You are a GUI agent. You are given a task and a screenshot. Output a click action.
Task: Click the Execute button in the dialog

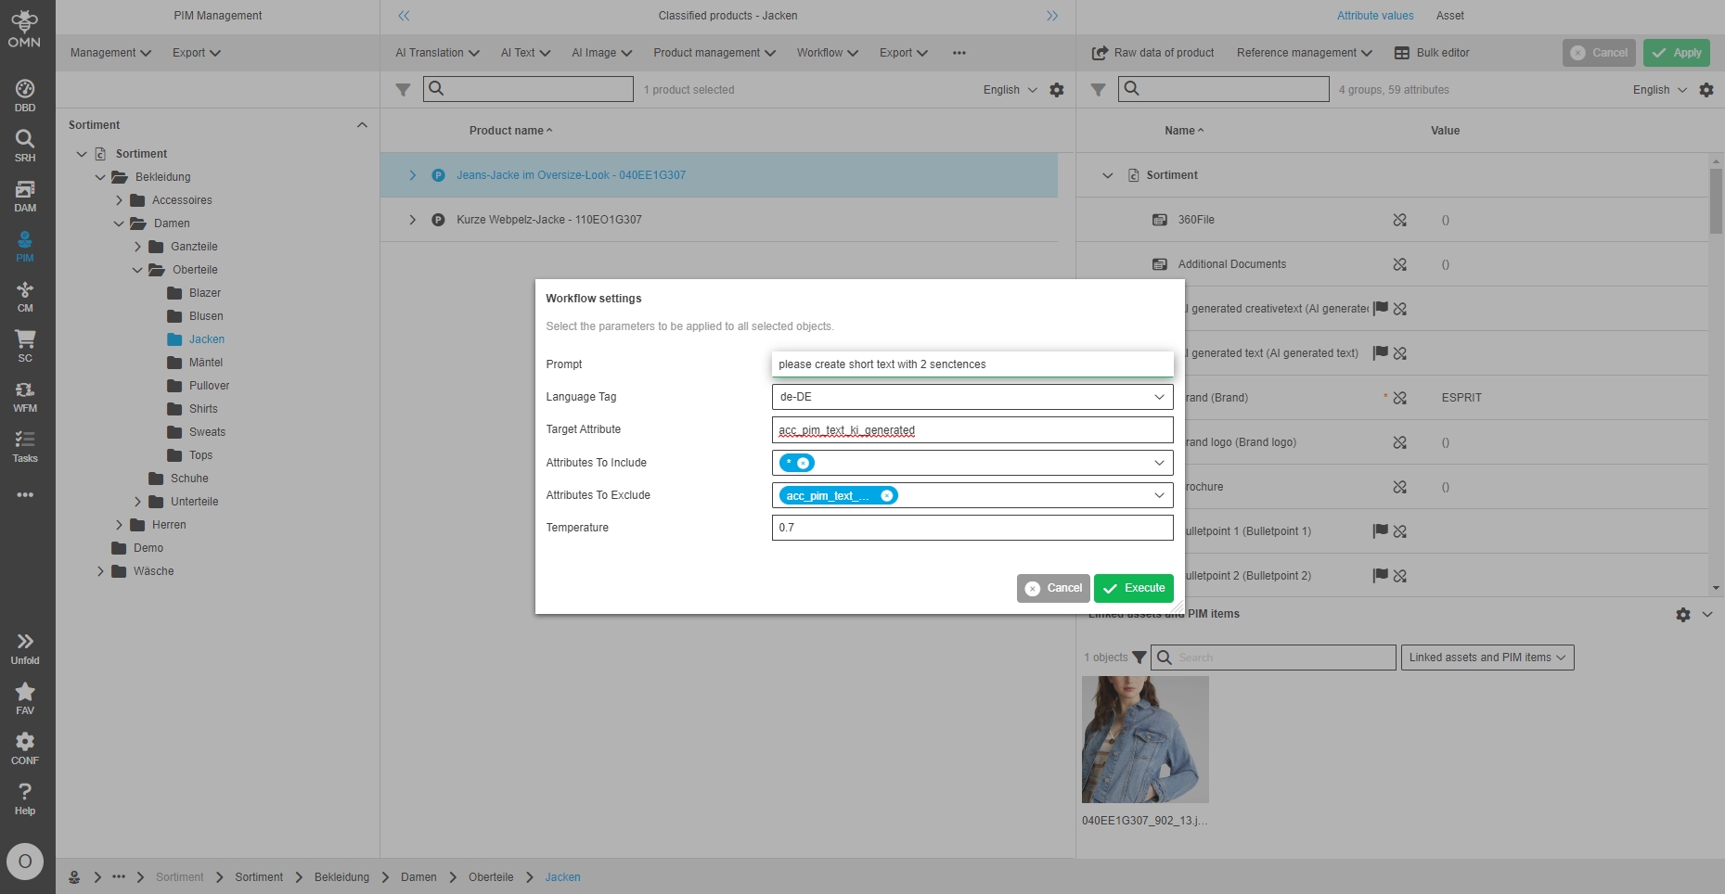point(1133,588)
